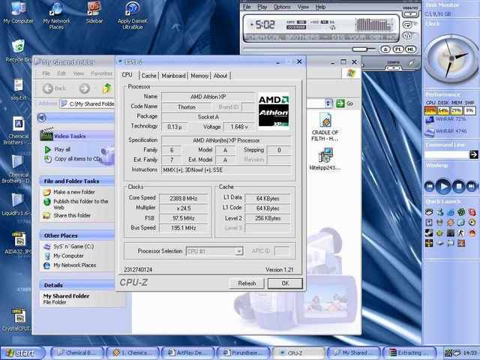Click Next track in sidebar Winamp panel

click(x=472, y=186)
